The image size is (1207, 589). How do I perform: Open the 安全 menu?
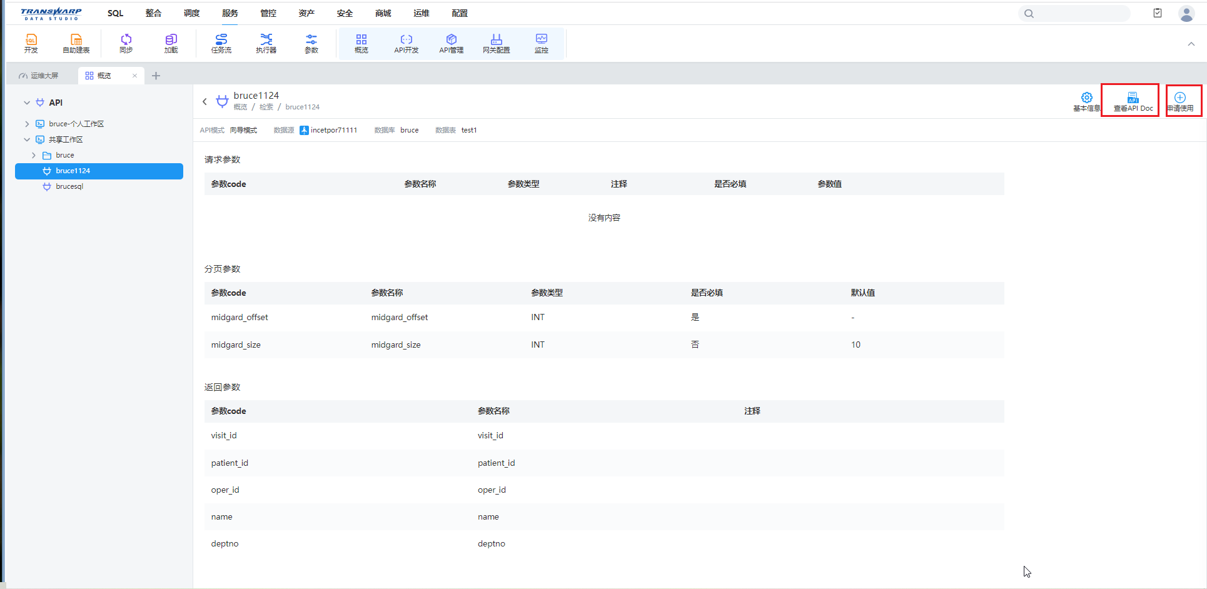click(x=345, y=13)
